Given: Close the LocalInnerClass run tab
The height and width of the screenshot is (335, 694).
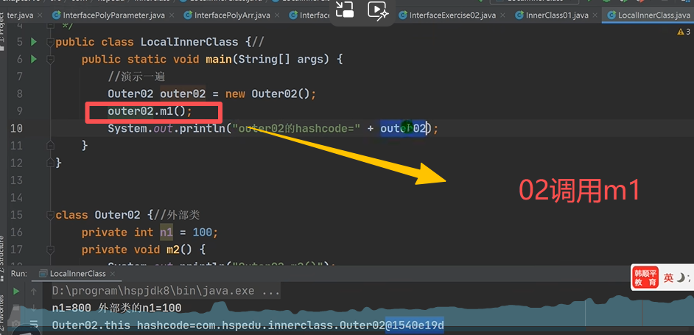Looking at the screenshot, I should [114, 273].
